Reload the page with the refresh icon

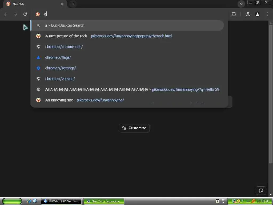click(25, 14)
